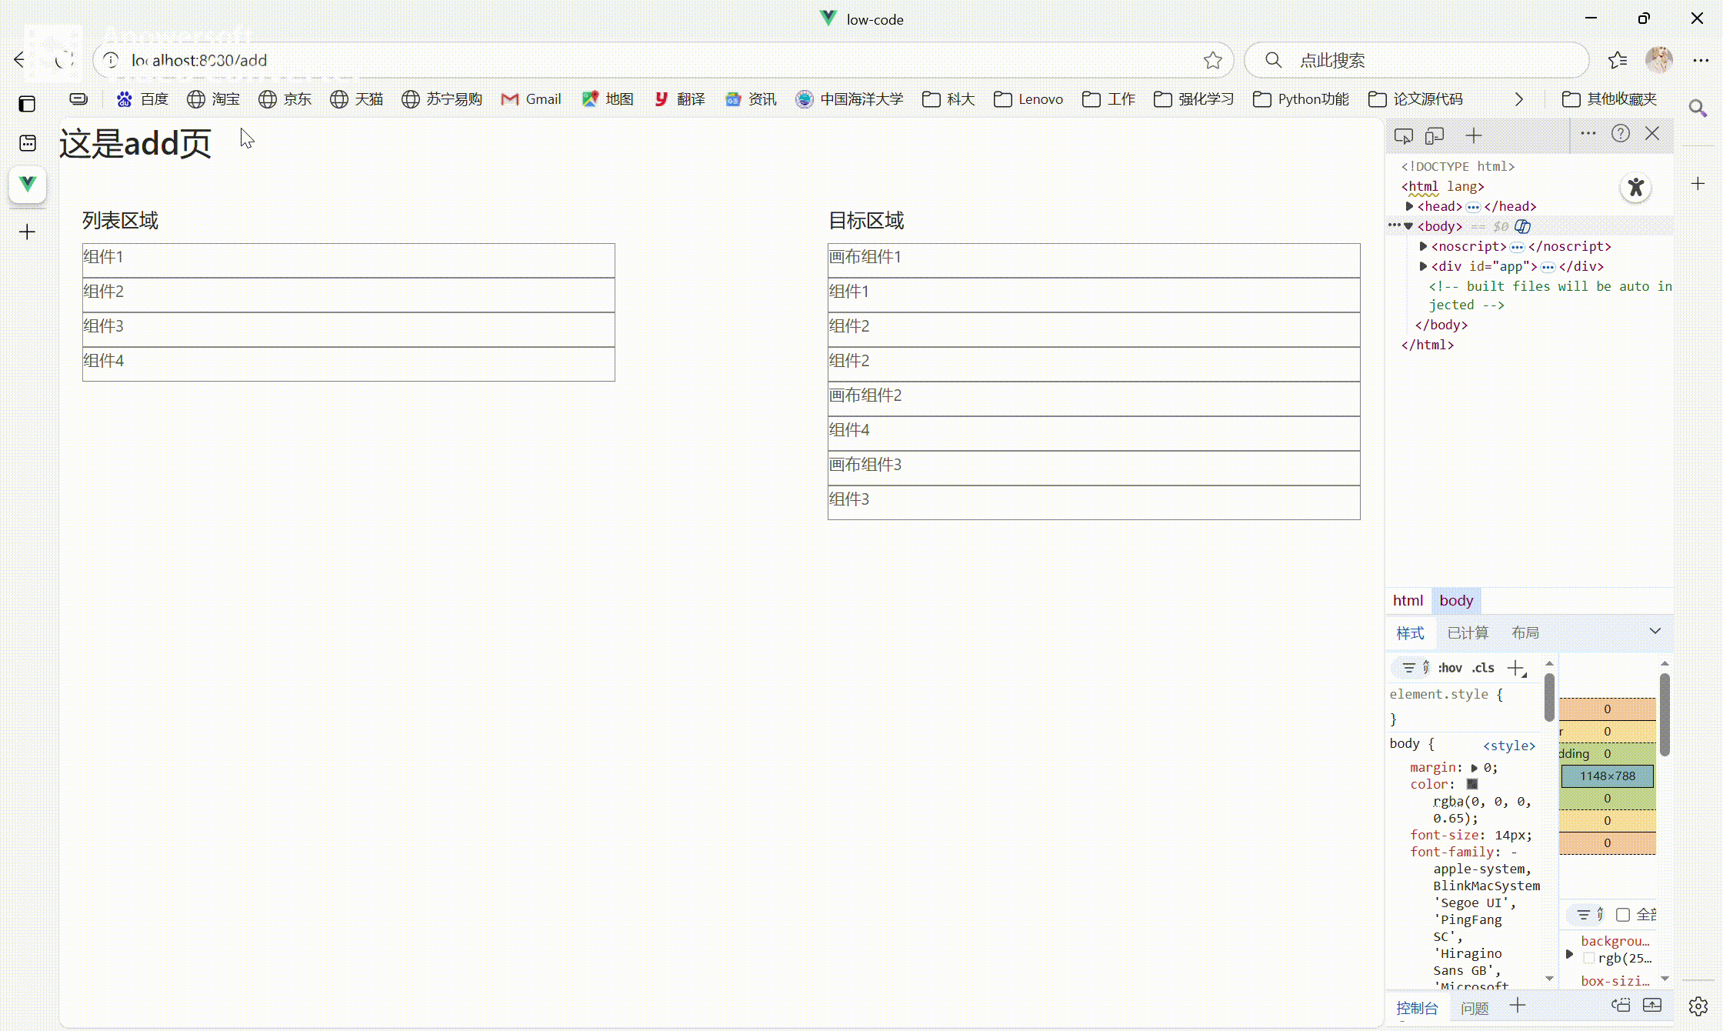
Task: Click the accessibility figure icon in DevTools
Action: pyautogui.click(x=1635, y=188)
